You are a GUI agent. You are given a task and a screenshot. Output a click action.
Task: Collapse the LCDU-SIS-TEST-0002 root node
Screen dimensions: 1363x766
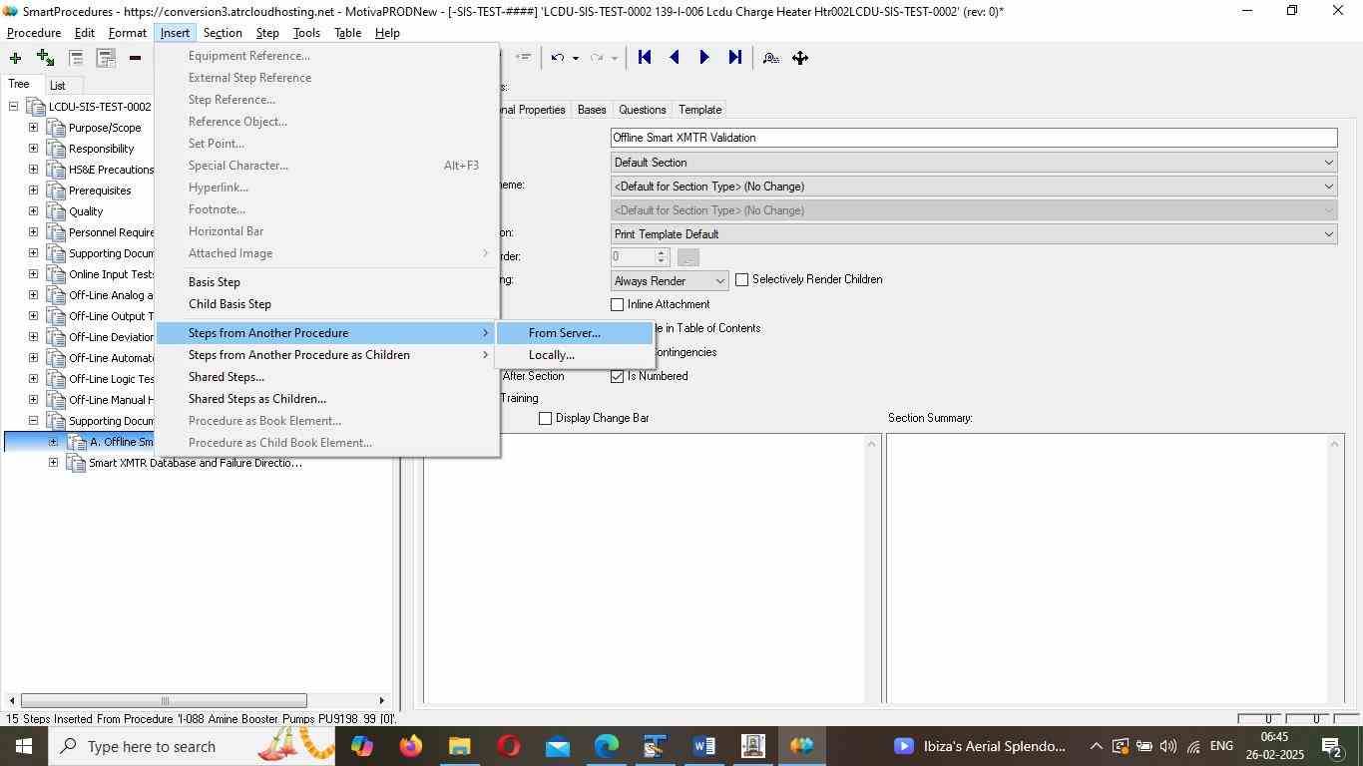tap(13, 107)
